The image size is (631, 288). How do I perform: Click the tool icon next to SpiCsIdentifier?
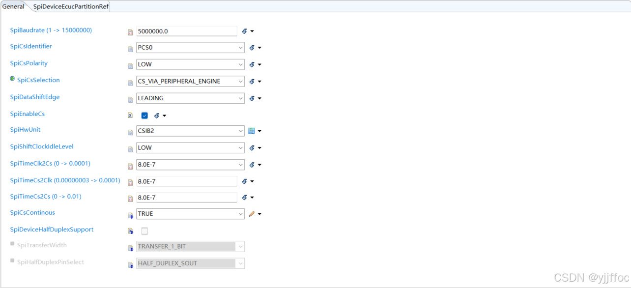click(252, 48)
